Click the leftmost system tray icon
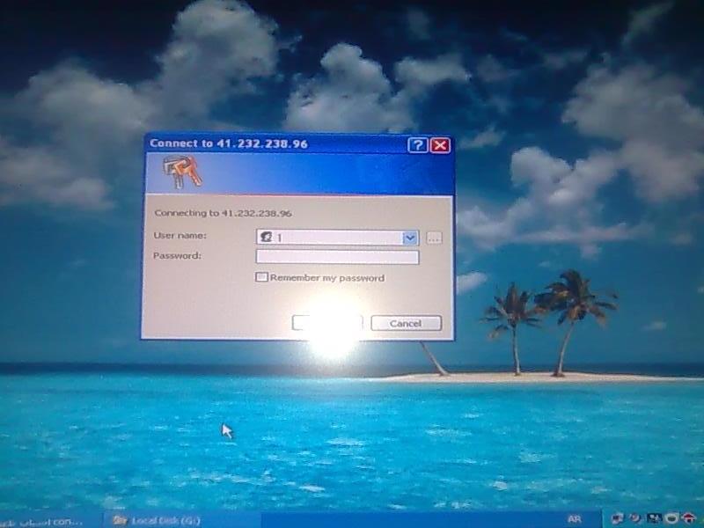This screenshot has width=704, height=528. coord(619,519)
